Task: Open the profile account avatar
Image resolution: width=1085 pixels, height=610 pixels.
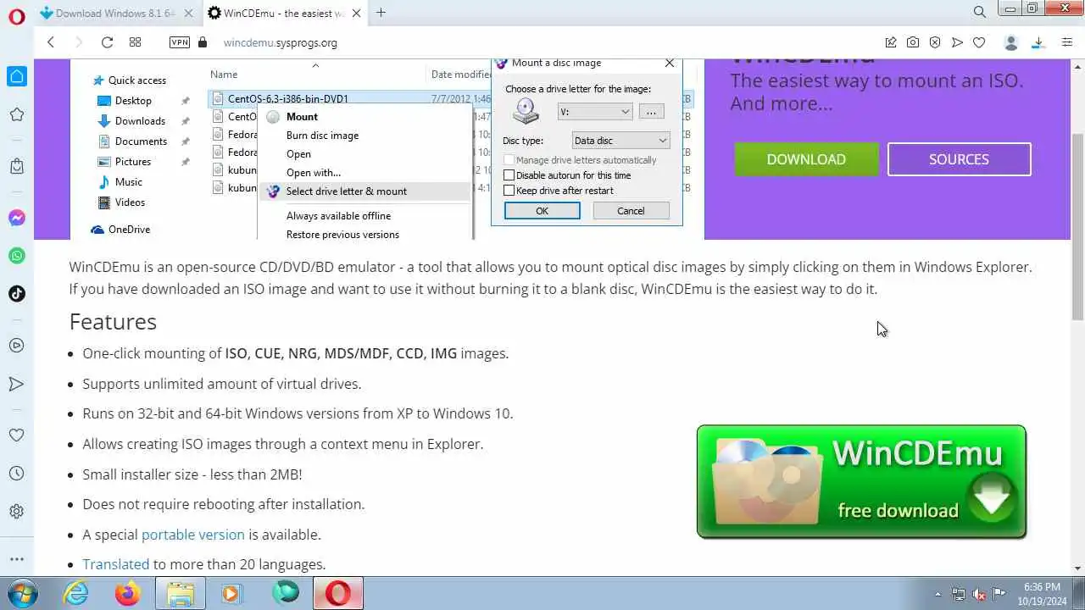Action: click(x=1010, y=42)
